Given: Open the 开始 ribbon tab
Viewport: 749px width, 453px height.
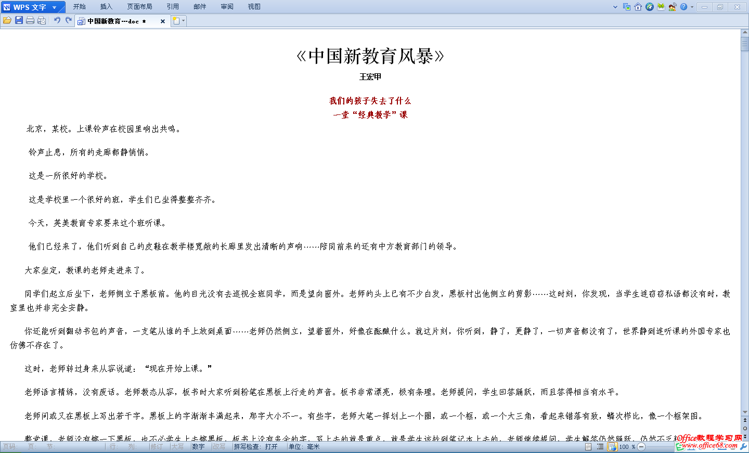Looking at the screenshot, I should (80, 7).
